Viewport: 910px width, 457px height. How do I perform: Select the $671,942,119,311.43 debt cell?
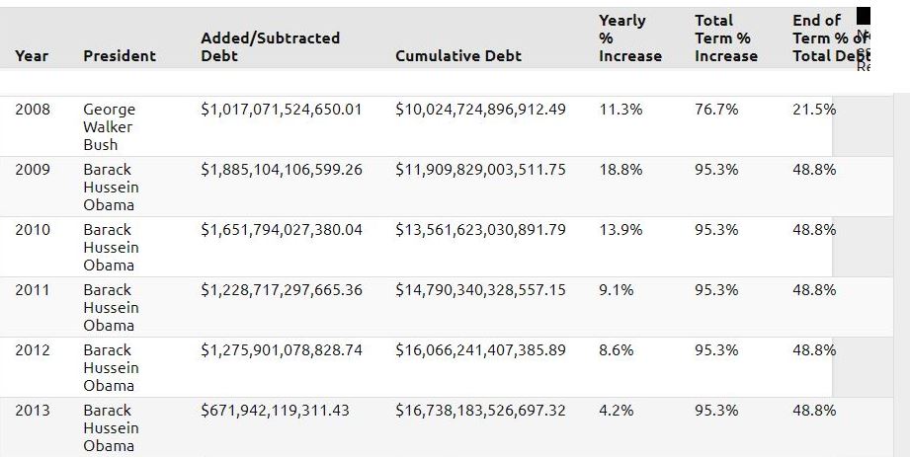[x=275, y=411]
